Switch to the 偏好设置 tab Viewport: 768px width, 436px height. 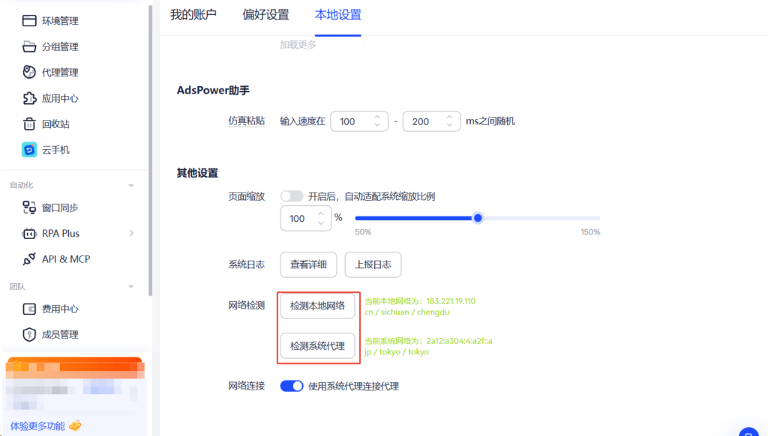[x=266, y=15]
